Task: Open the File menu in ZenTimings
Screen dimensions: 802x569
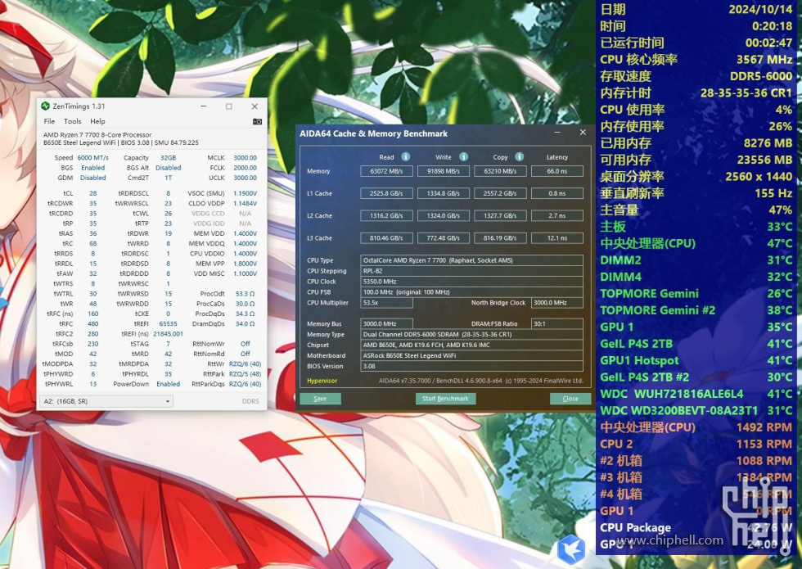Action: [49, 121]
